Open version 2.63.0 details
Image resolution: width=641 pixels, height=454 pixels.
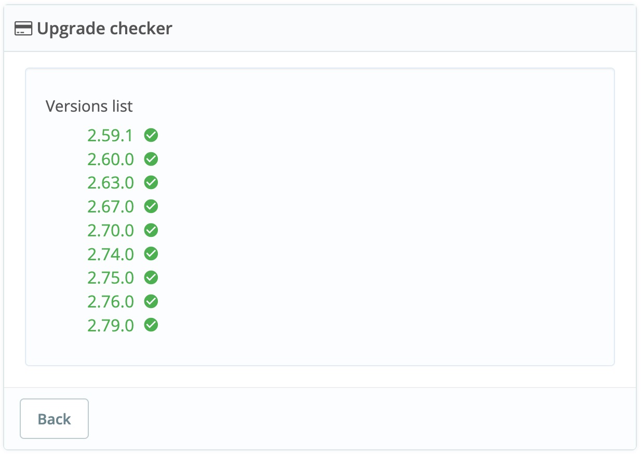[x=110, y=183]
